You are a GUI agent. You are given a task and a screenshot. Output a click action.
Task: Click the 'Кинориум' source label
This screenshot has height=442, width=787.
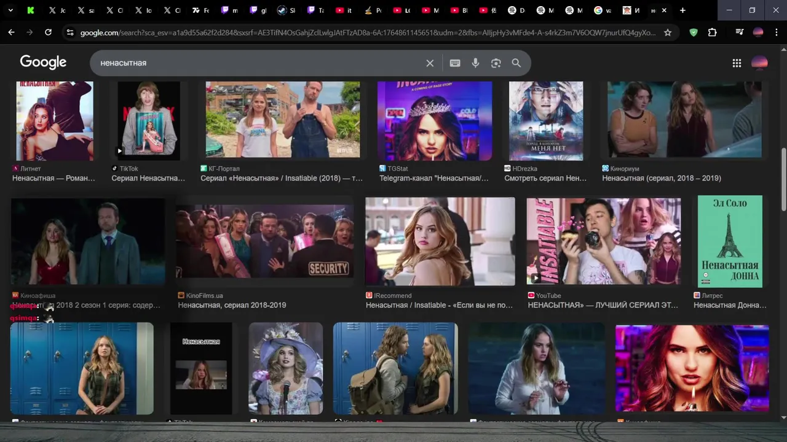[625, 168]
